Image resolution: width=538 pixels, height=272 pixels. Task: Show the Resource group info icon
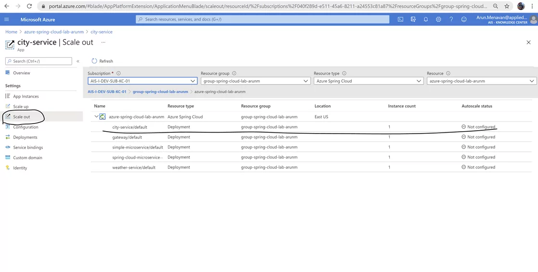[x=234, y=74]
